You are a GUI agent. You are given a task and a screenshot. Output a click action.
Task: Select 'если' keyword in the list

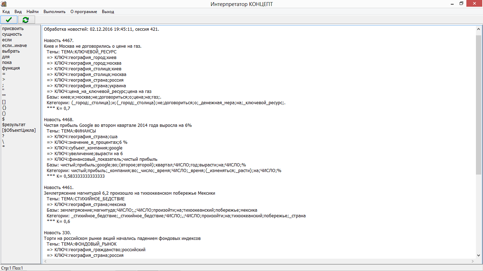(x=7, y=40)
